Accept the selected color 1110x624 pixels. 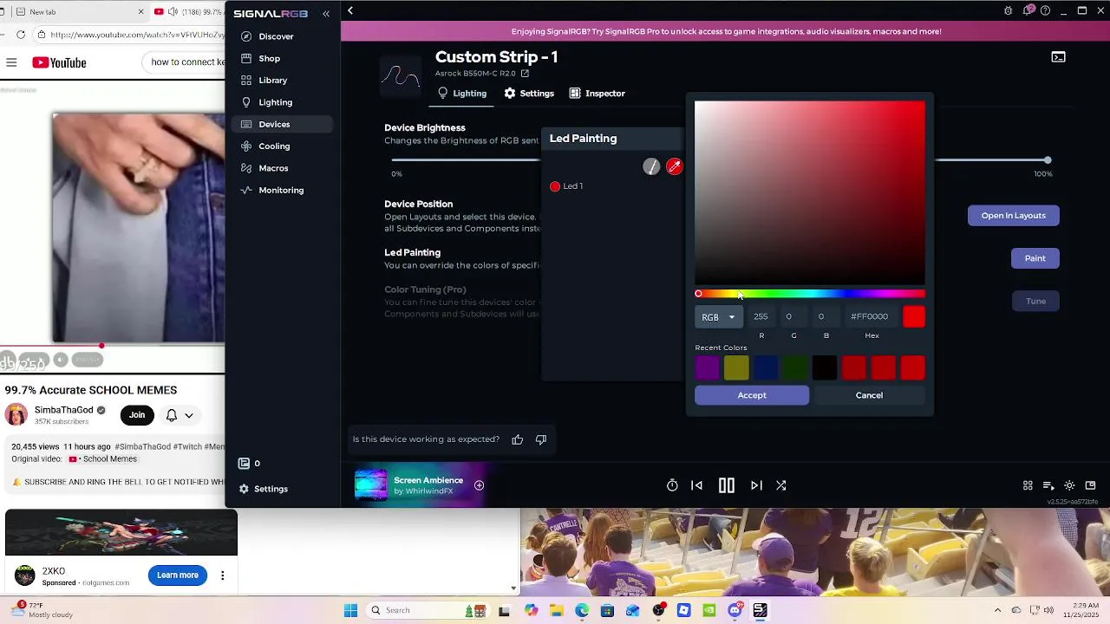pos(752,395)
